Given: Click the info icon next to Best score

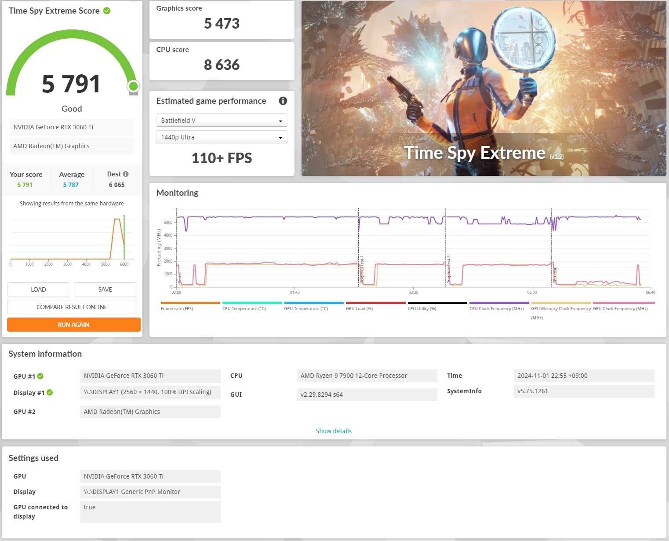Looking at the screenshot, I should coord(126,174).
